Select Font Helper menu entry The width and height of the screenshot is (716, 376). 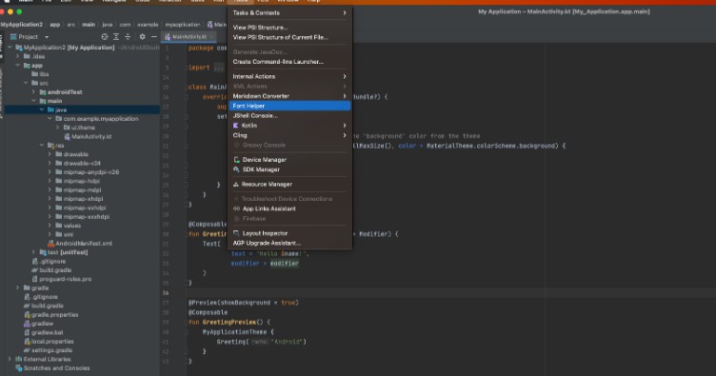(x=290, y=106)
